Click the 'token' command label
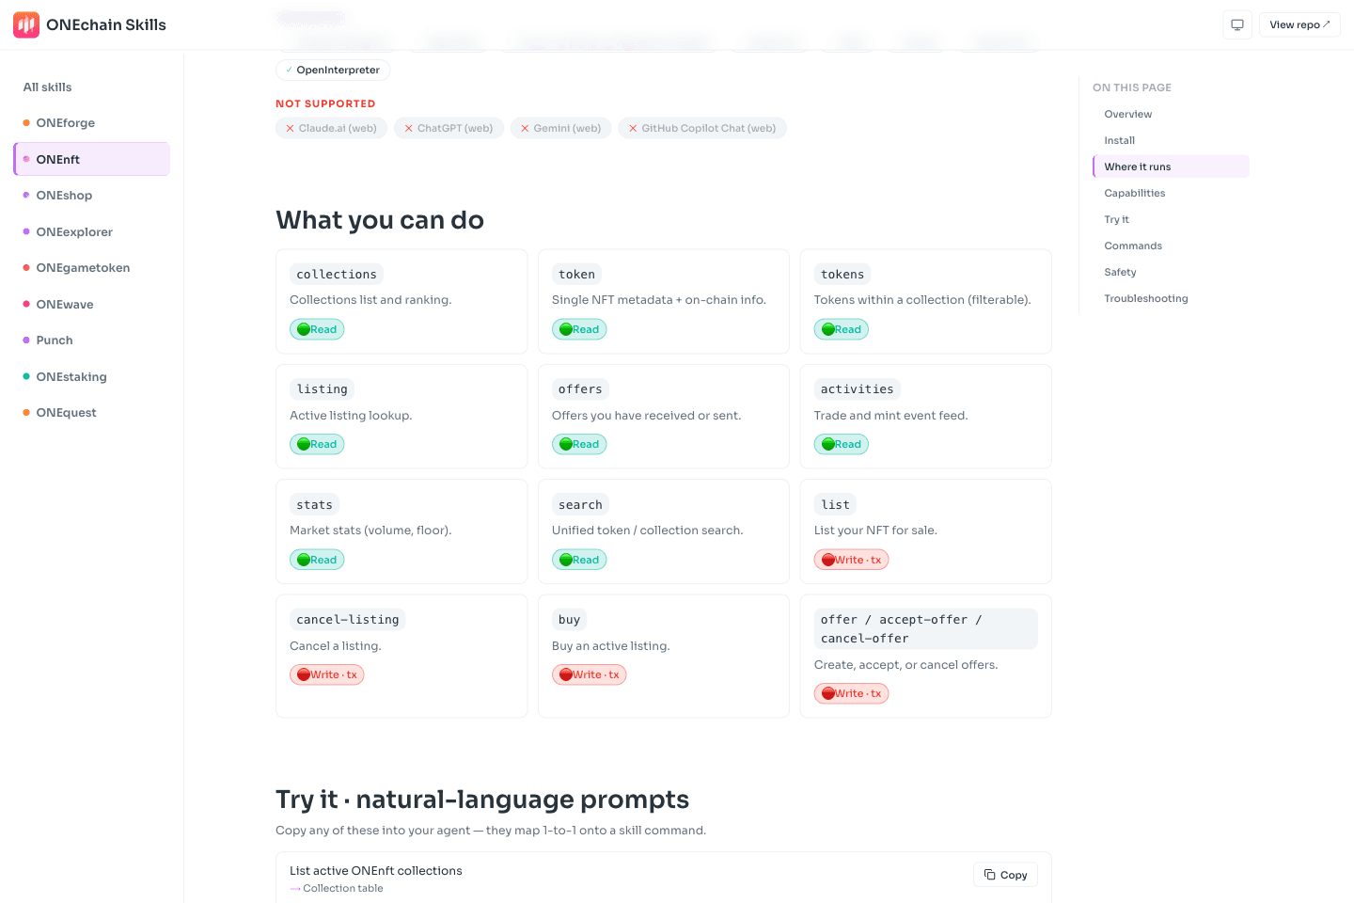1354x903 pixels. pos(577,275)
